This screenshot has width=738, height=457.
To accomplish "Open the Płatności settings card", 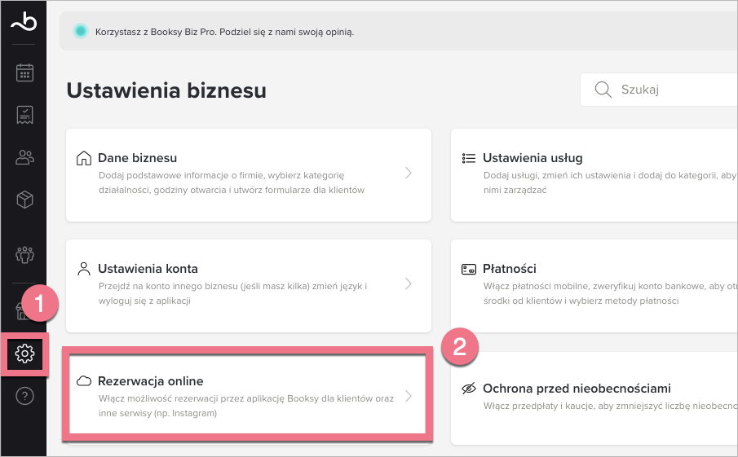I will pos(595,284).
